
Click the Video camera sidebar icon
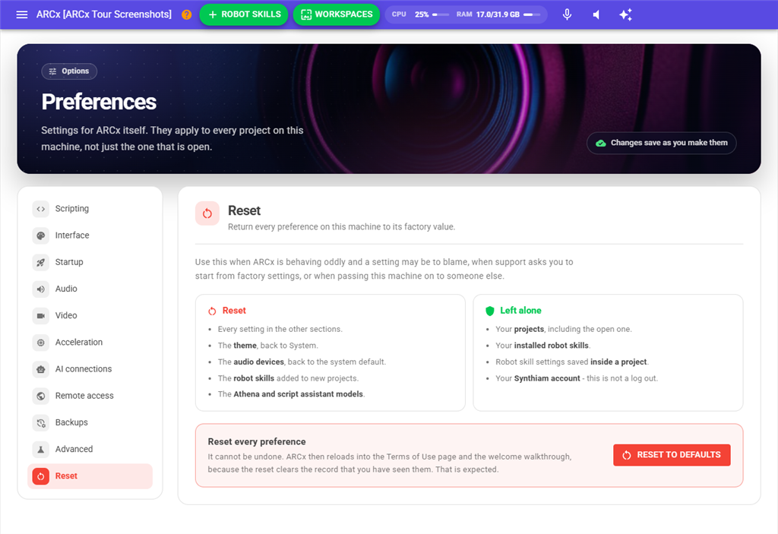[x=41, y=316]
